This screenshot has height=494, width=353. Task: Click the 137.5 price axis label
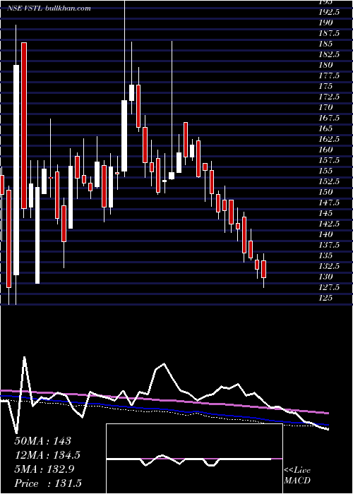329,245
